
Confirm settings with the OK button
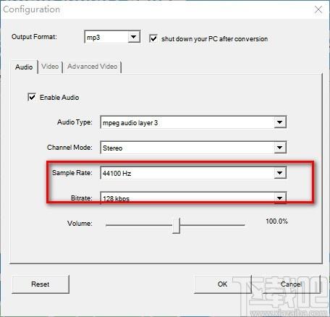coord(222,284)
